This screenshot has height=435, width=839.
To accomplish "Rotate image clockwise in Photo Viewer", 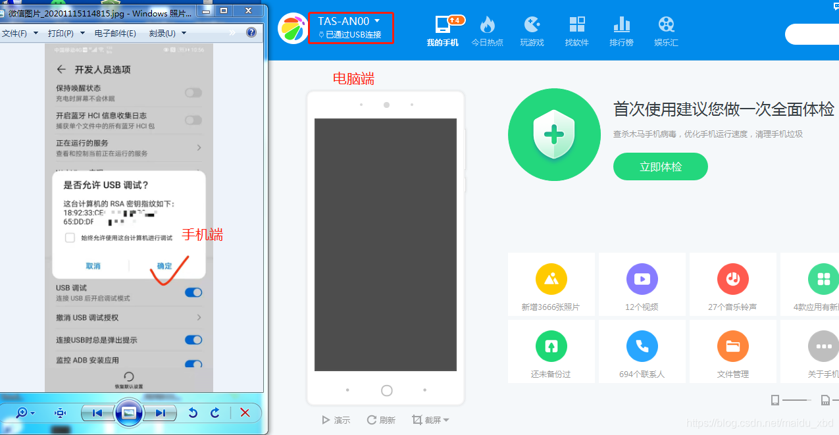I will click(215, 413).
